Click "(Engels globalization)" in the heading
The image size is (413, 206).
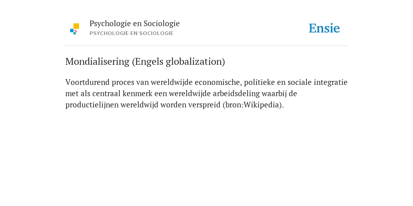point(179,62)
